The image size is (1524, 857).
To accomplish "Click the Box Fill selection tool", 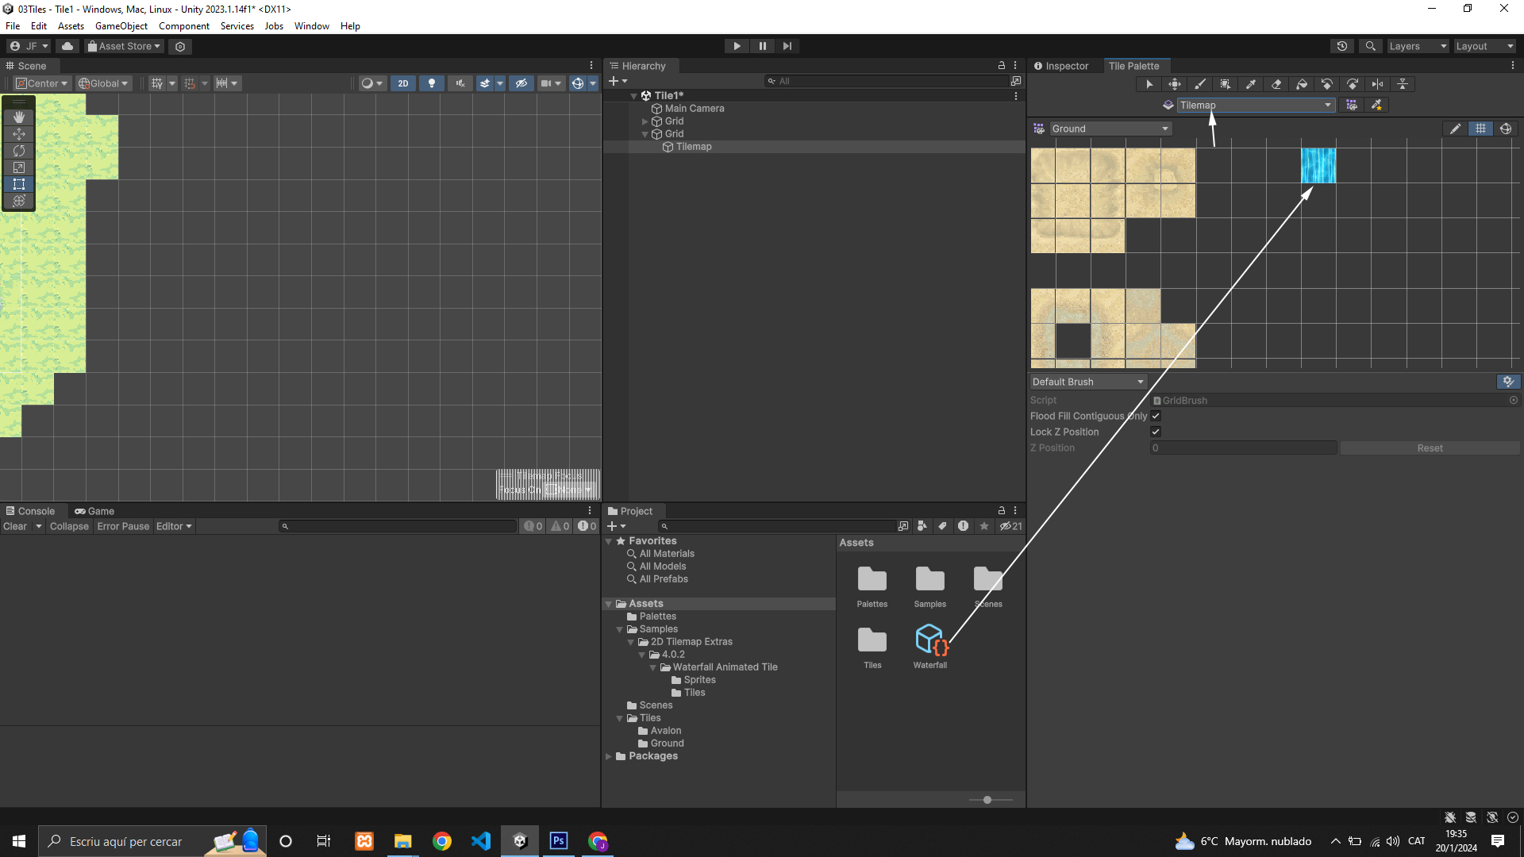I will [x=1226, y=84].
